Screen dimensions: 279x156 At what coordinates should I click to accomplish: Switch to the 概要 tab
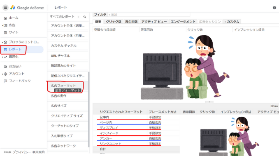tap(98, 22)
